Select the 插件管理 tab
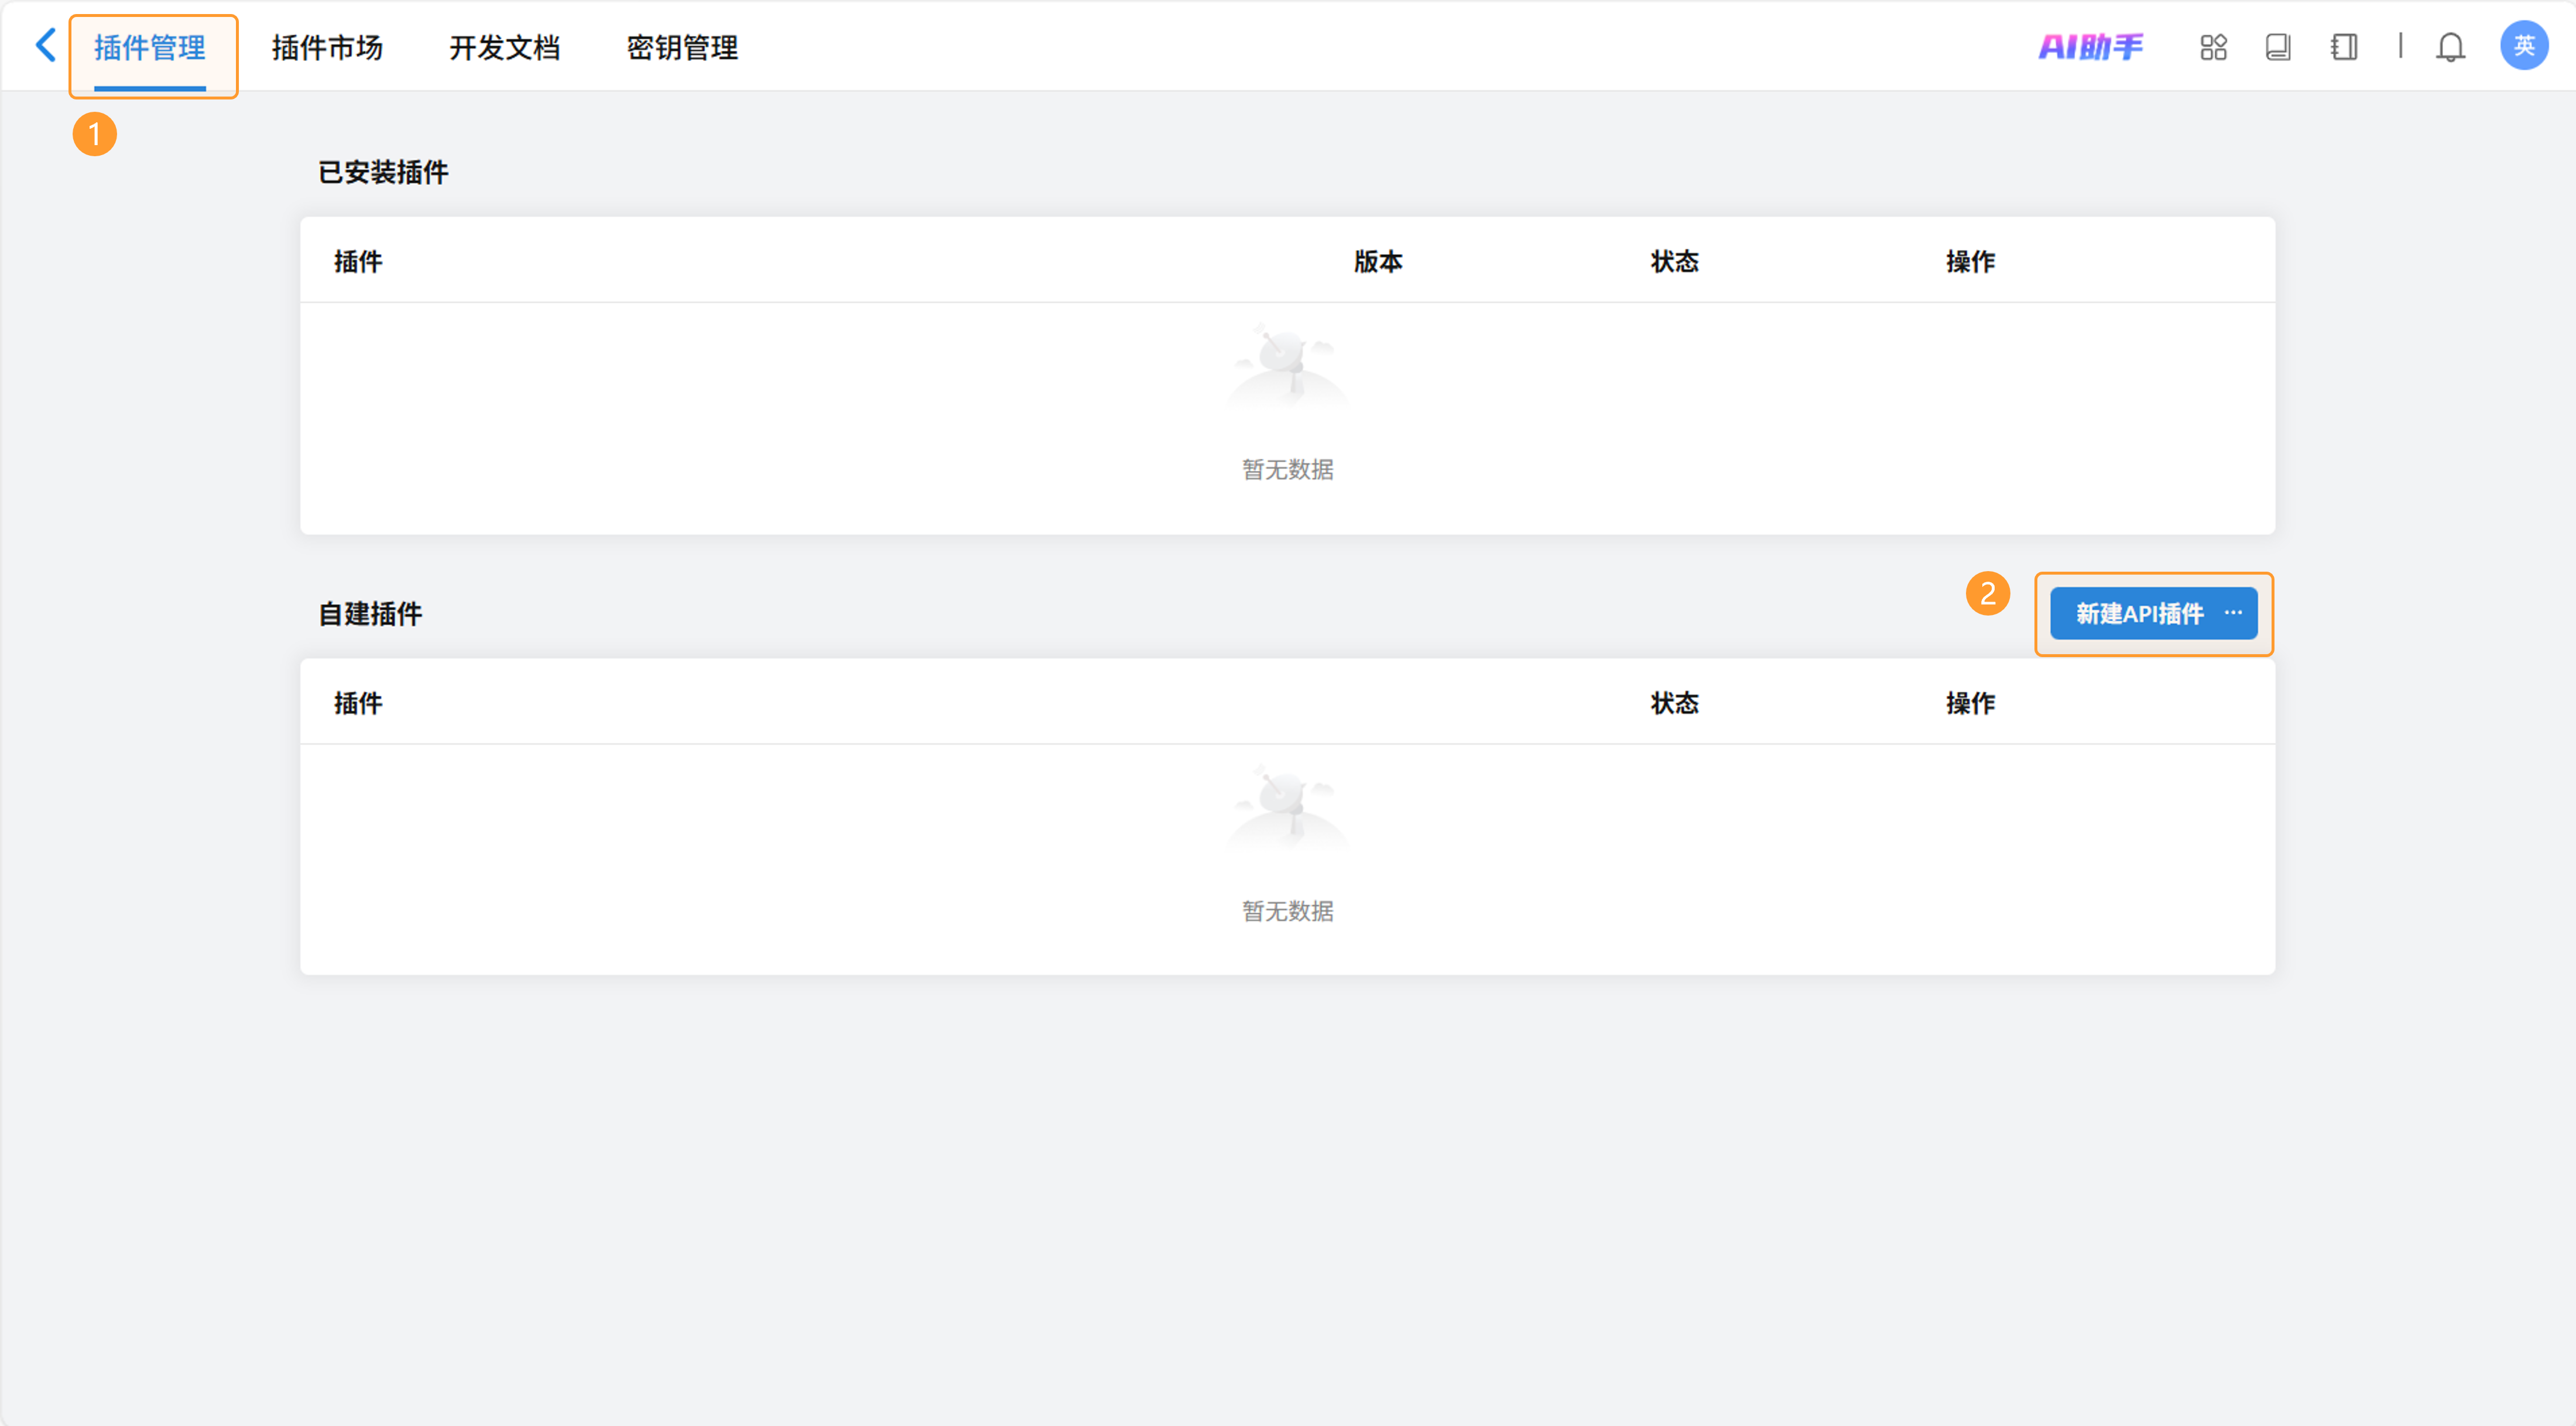Image resolution: width=2576 pixels, height=1426 pixels. [x=150, y=48]
